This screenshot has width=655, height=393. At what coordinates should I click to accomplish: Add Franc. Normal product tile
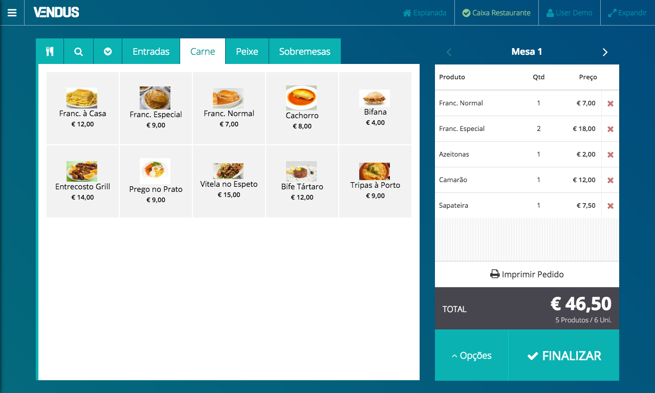[229, 108]
